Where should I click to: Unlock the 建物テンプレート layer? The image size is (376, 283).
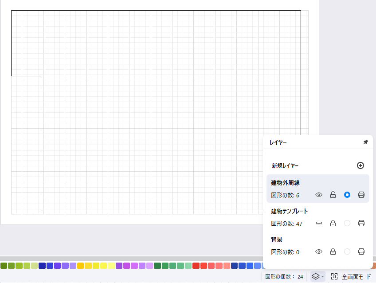click(333, 223)
